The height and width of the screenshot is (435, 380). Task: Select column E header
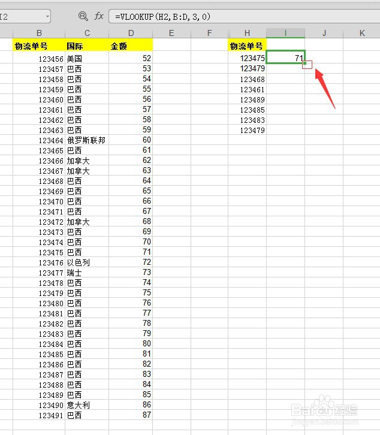tap(171, 34)
